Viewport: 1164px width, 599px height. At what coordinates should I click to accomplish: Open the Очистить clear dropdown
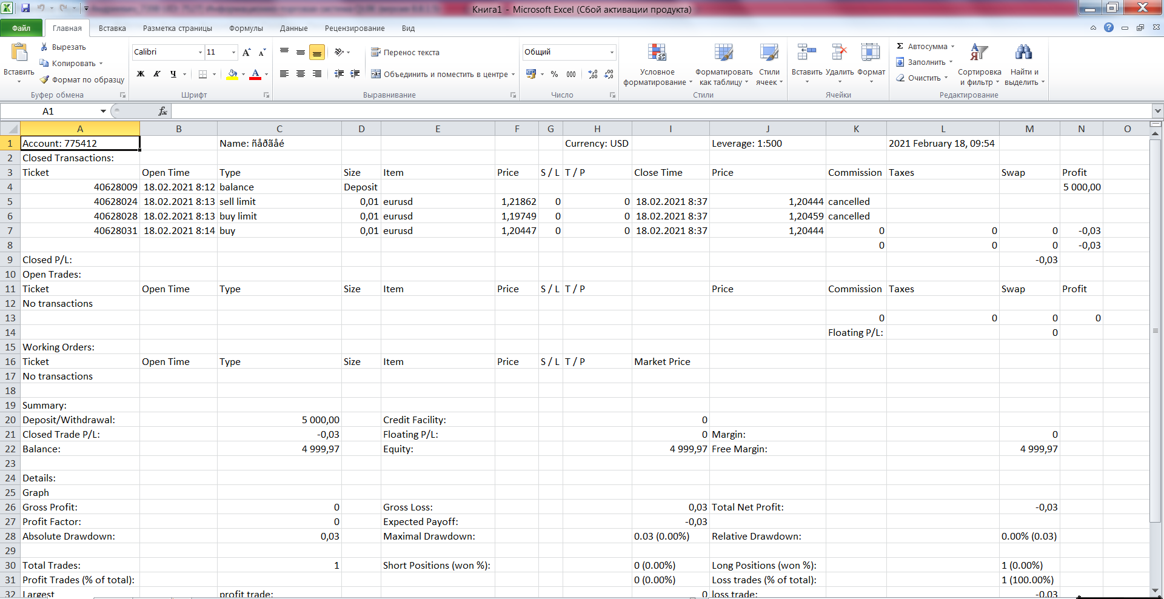click(x=922, y=78)
